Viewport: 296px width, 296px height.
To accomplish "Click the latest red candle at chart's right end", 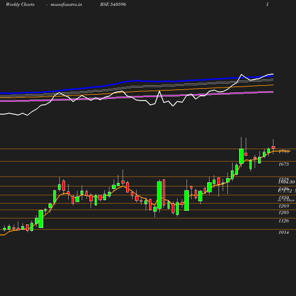I will pos(274,147).
